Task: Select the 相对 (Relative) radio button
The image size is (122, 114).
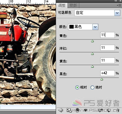Action: coord(77,87)
